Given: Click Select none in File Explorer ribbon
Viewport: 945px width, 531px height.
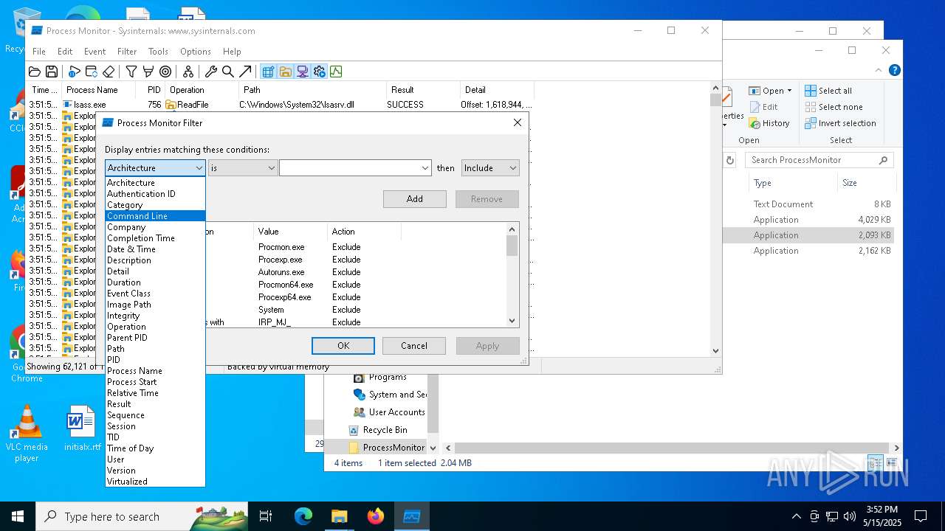Looking at the screenshot, I should point(834,107).
